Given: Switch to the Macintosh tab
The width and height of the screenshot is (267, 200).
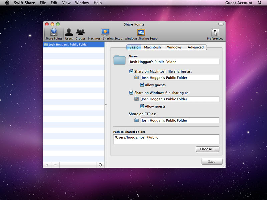Looking at the screenshot, I should point(152,47).
